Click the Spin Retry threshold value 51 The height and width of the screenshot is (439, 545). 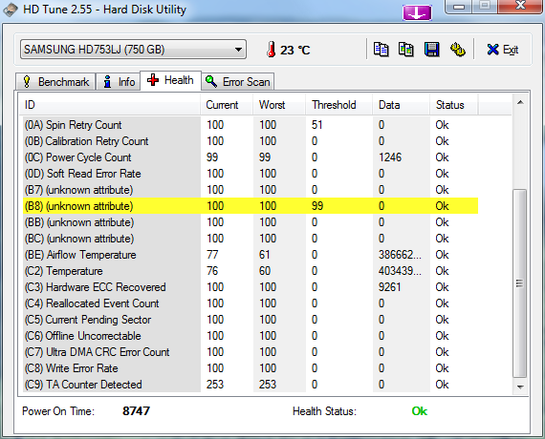point(317,125)
